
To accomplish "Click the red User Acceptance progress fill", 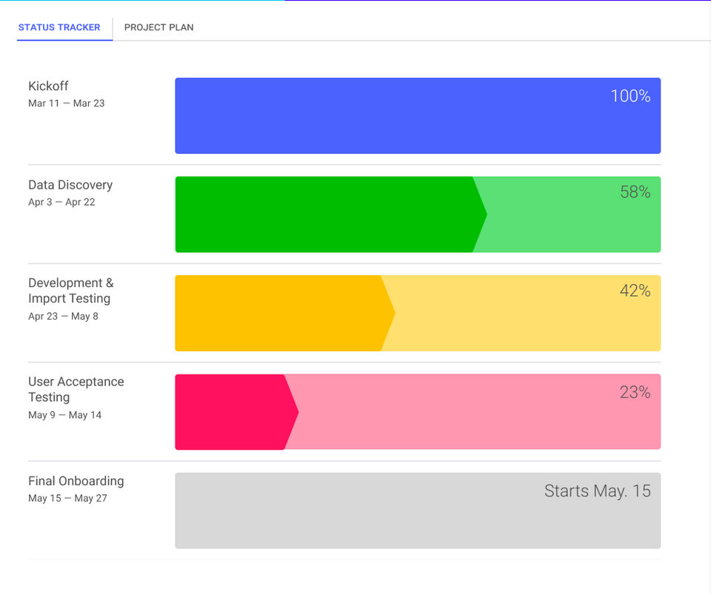I will pyautogui.click(x=230, y=412).
